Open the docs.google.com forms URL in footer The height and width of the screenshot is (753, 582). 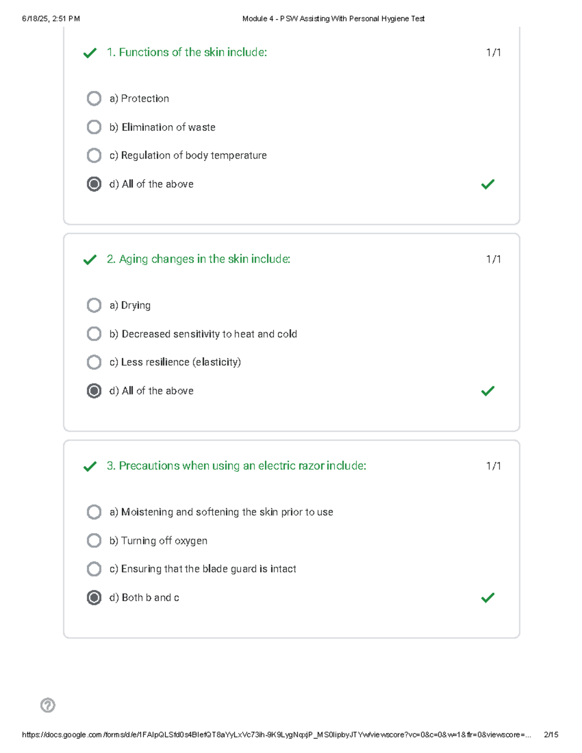(276, 735)
